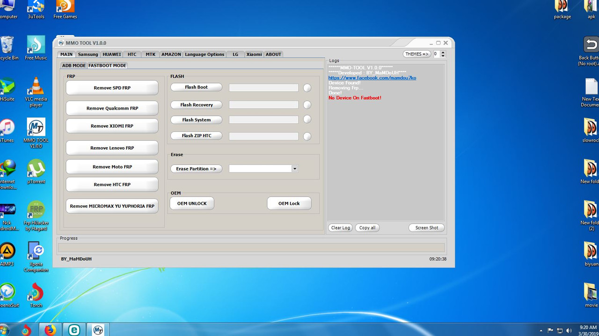The image size is (599, 336).
Task: Select the Flash Recovery radio button
Action: point(307,105)
